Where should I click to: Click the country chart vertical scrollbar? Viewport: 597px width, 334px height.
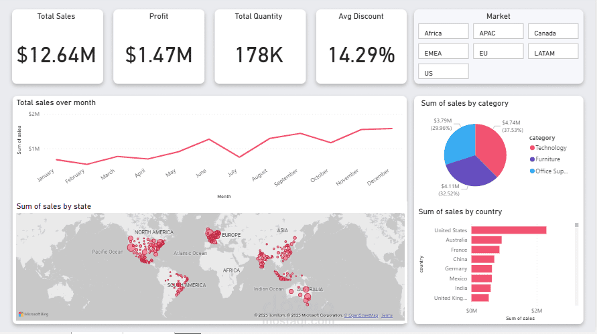click(x=576, y=264)
